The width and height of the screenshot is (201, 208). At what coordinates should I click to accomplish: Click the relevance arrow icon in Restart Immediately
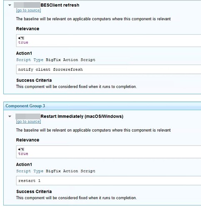pyautogui.click(x=21, y=149)
